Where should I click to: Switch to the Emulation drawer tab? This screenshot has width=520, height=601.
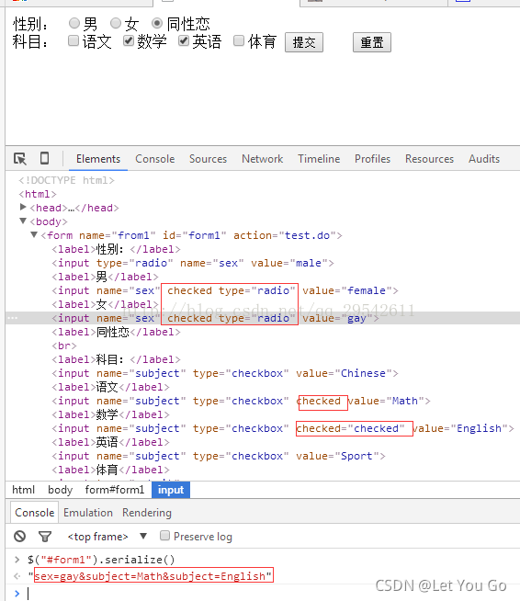(88, 513)
